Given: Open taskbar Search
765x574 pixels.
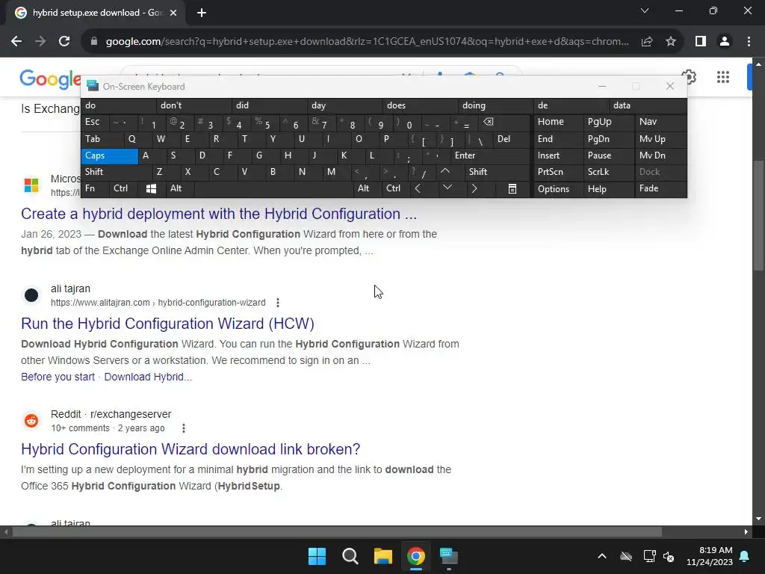Looking at the screenshot, I should (x=350, y=556).
